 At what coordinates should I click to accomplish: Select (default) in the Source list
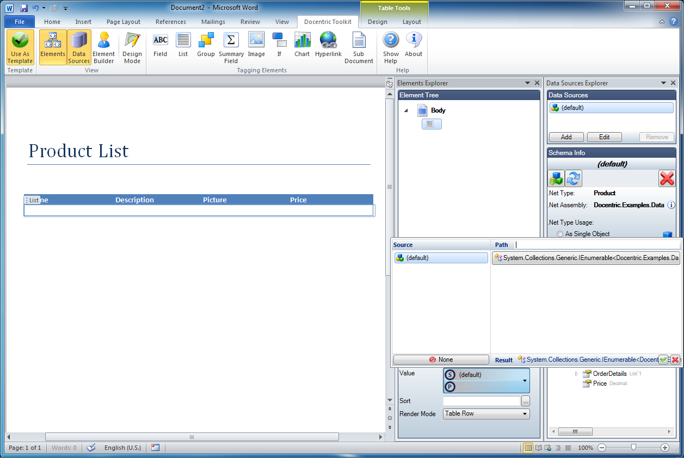[x=441, y=258]
